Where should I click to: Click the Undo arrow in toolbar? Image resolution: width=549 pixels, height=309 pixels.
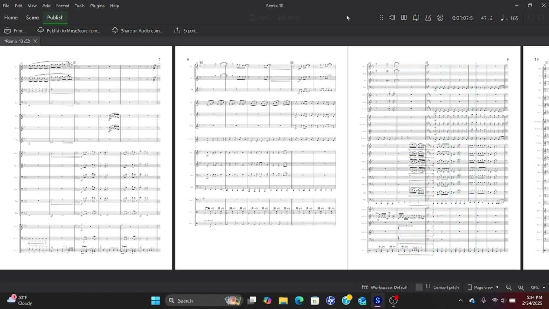[531, 18]
